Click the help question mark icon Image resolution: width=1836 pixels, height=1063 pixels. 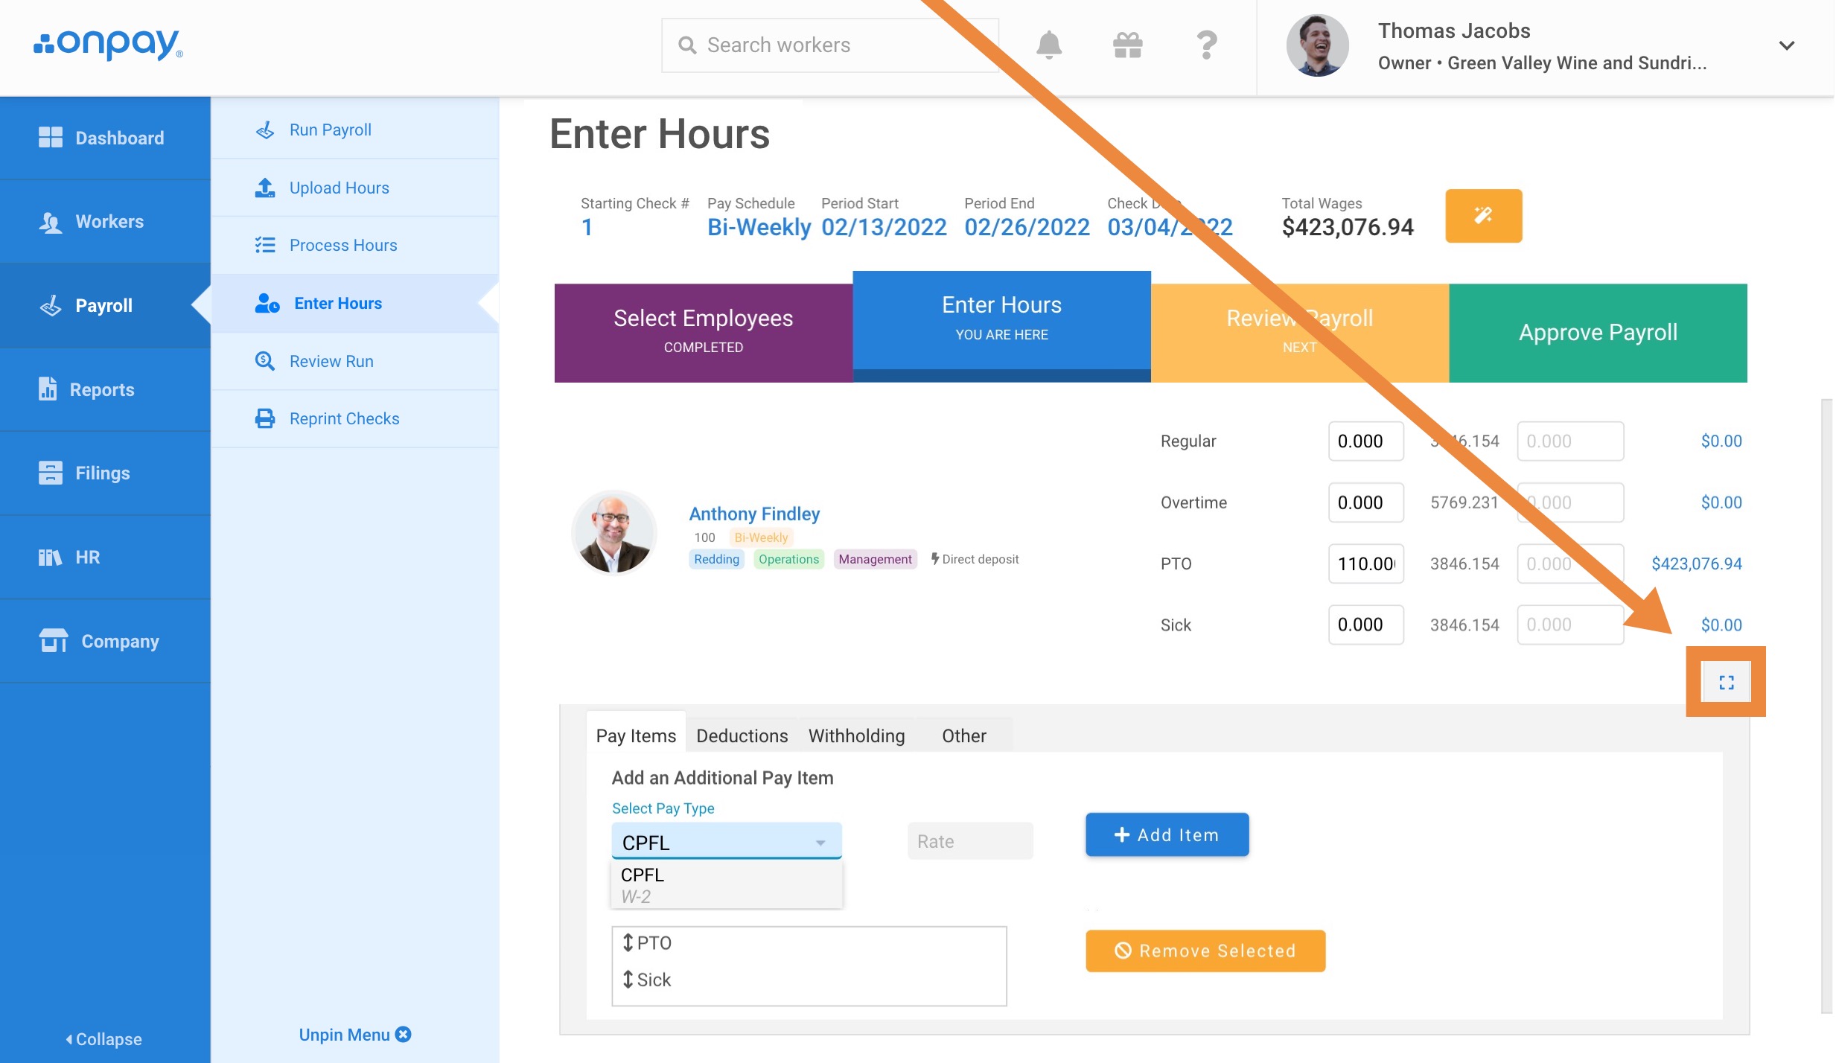pyautogui.click(x=1206, y=45)
